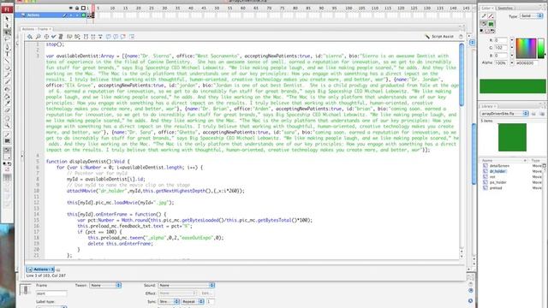Select dr_holder in library list

[x=497, y=171]
